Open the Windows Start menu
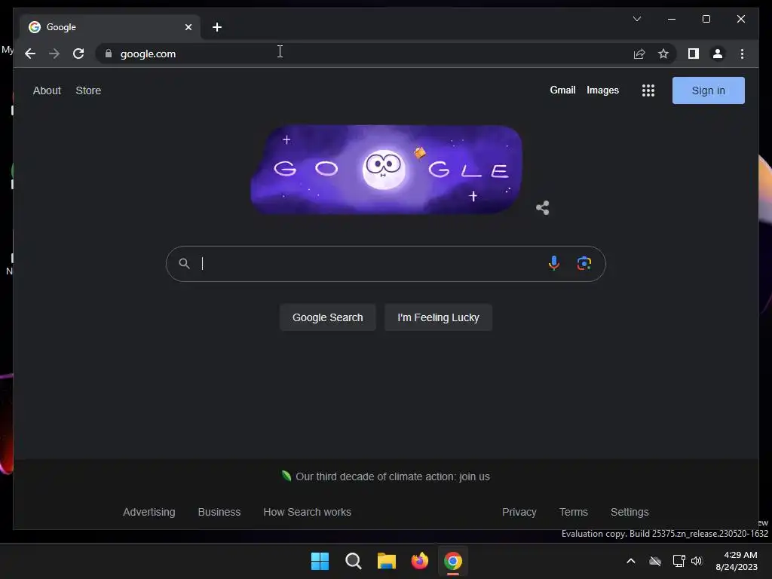The width and height of the screenshot is (772, 579). coord(320,561)
